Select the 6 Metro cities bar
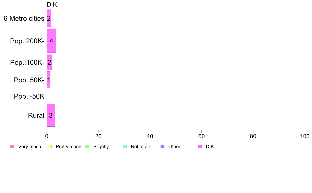This screenshot has width=312, height=193. point(49,18)
